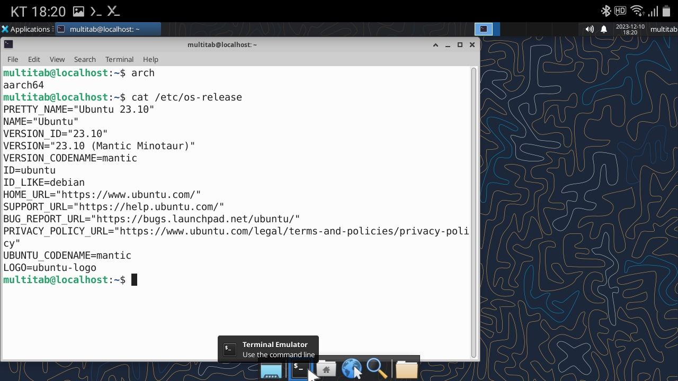Open the Search menu
The image size is (678, 381).
pos(85,59)
